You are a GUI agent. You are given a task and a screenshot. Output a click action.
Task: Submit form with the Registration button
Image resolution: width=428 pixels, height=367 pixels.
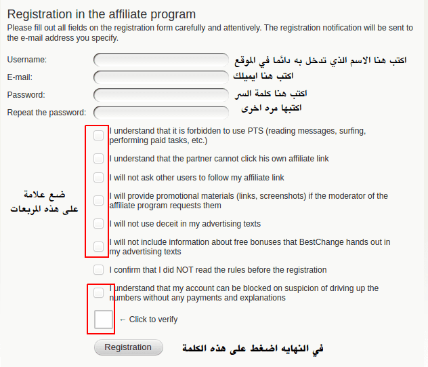pyautogui.click(x=129, y=347)
